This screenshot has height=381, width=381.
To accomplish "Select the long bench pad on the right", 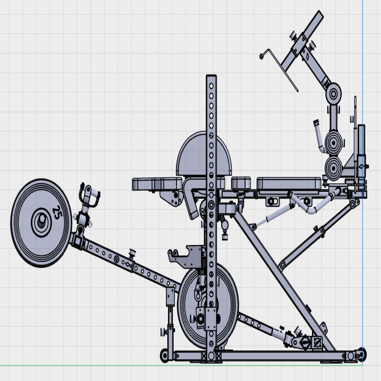I will [x=289, y=183].
